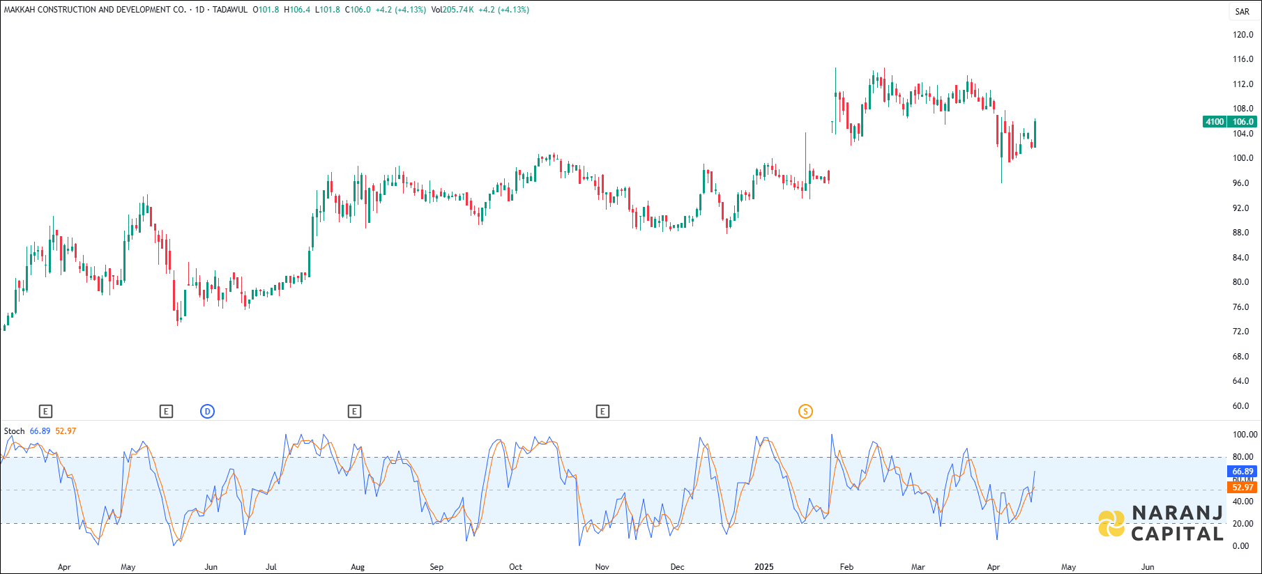Click the 100.0 price axis label

pos(1242,158)
